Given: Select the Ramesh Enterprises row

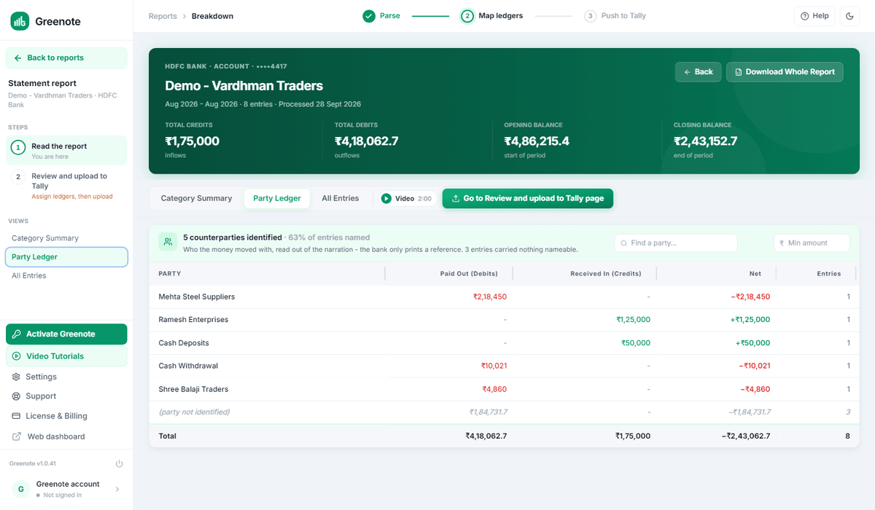Looking at the screenshot, I should pyautogui.click(x=504, y=320).
